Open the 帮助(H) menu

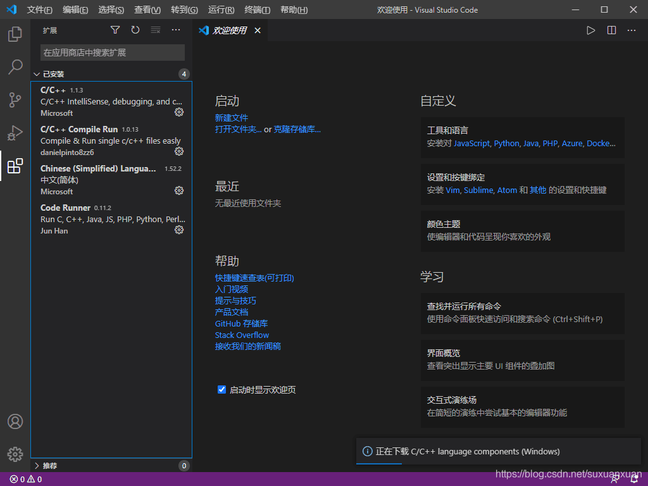pos(294,9)
